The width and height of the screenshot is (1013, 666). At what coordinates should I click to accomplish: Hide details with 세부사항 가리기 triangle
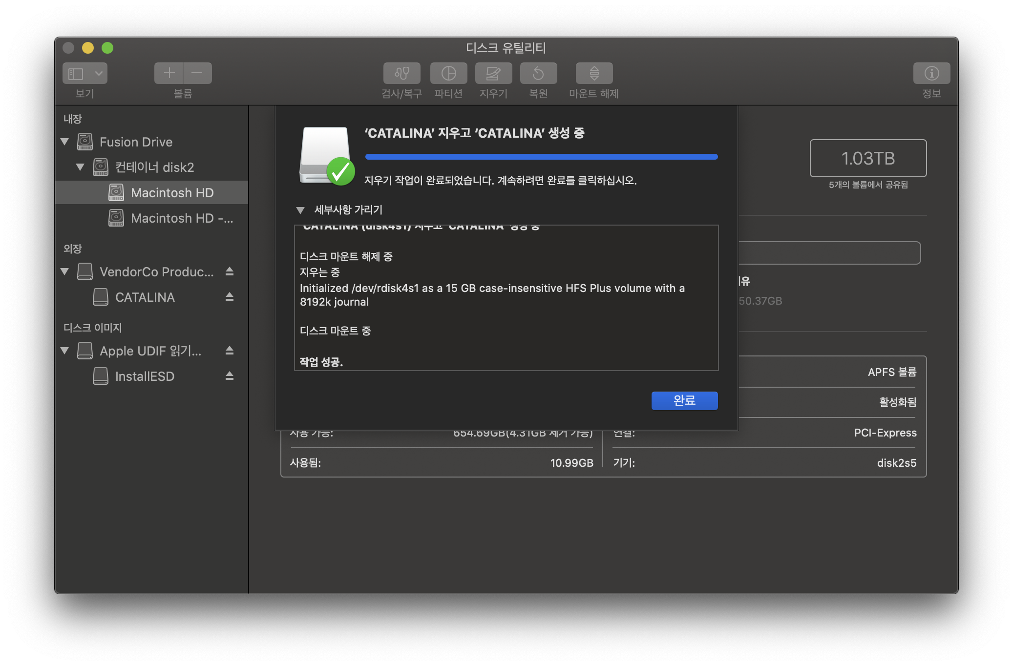(x=300, y=210)
